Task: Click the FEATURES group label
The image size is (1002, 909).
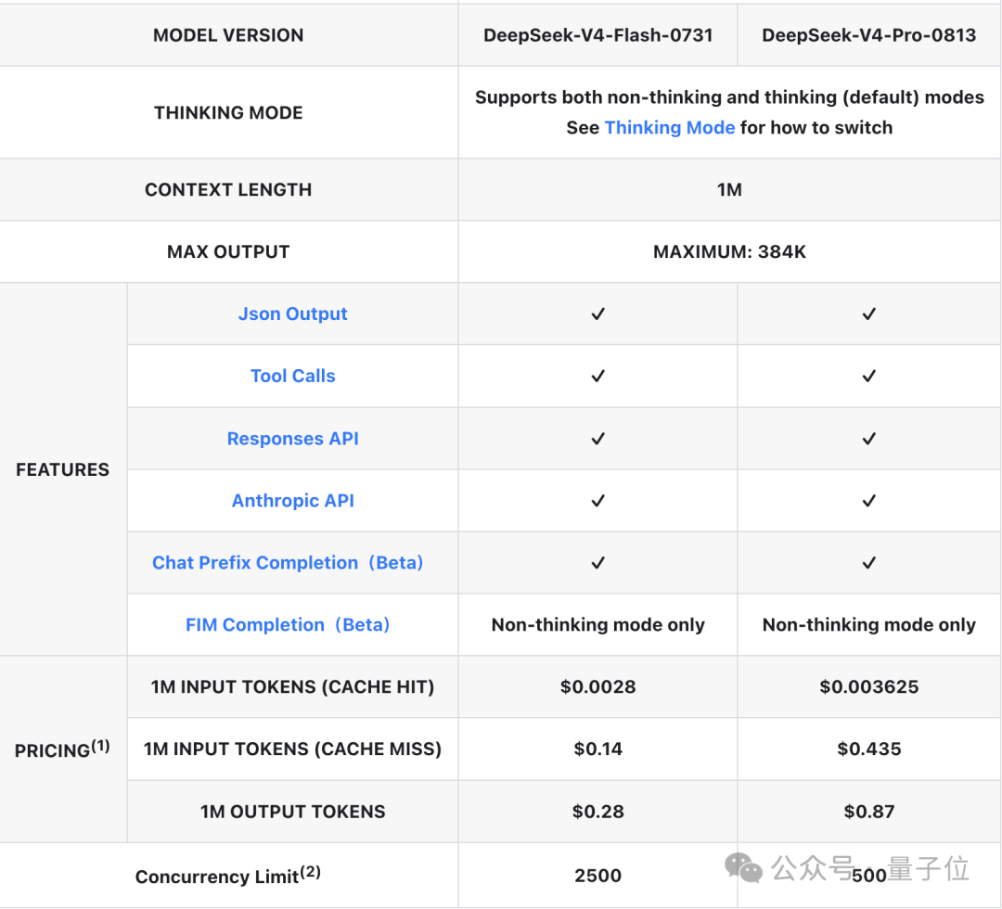Action: pyautogui.click(x=63, y=469)
